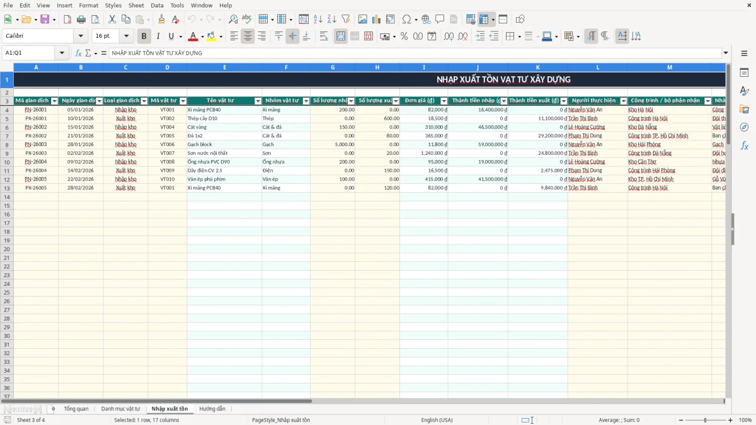756x425 pixels.
Task: Toggle Center Horizontally alignment
Action: point(248,37)
